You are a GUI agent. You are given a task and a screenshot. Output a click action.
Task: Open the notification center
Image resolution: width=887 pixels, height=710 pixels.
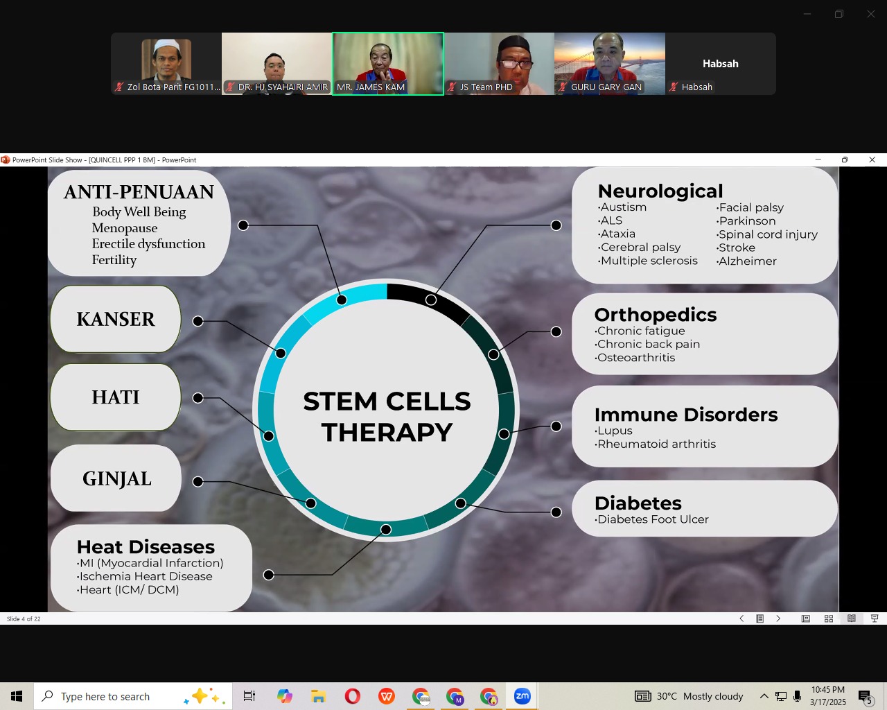coord(865,696)
